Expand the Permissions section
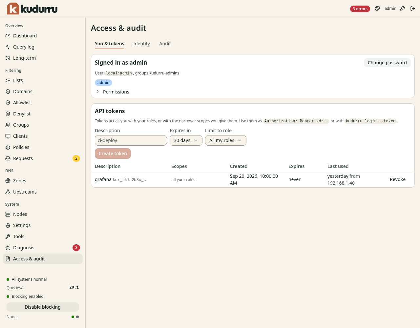This screenshot has width=420, height=328. [113, 92]
